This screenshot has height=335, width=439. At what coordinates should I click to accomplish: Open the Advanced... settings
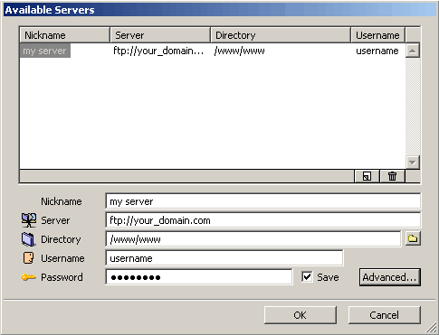click(389, 277)
